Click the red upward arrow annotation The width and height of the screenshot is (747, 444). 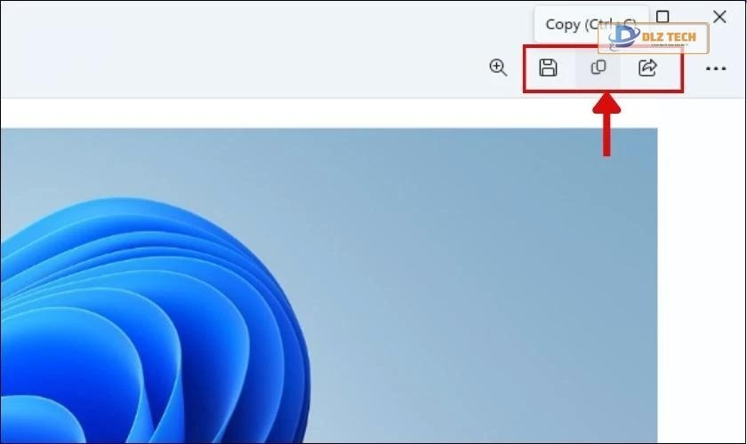606,124
